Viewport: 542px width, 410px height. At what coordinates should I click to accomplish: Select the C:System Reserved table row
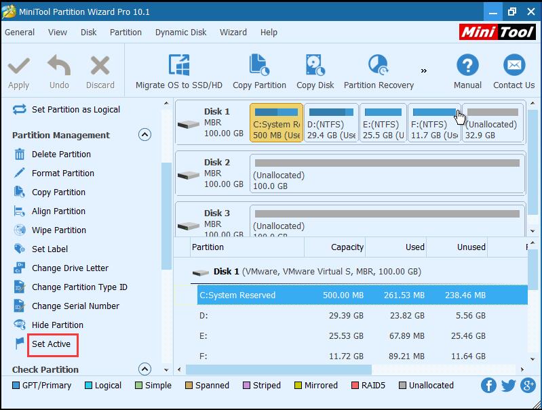tap(362, 295)
